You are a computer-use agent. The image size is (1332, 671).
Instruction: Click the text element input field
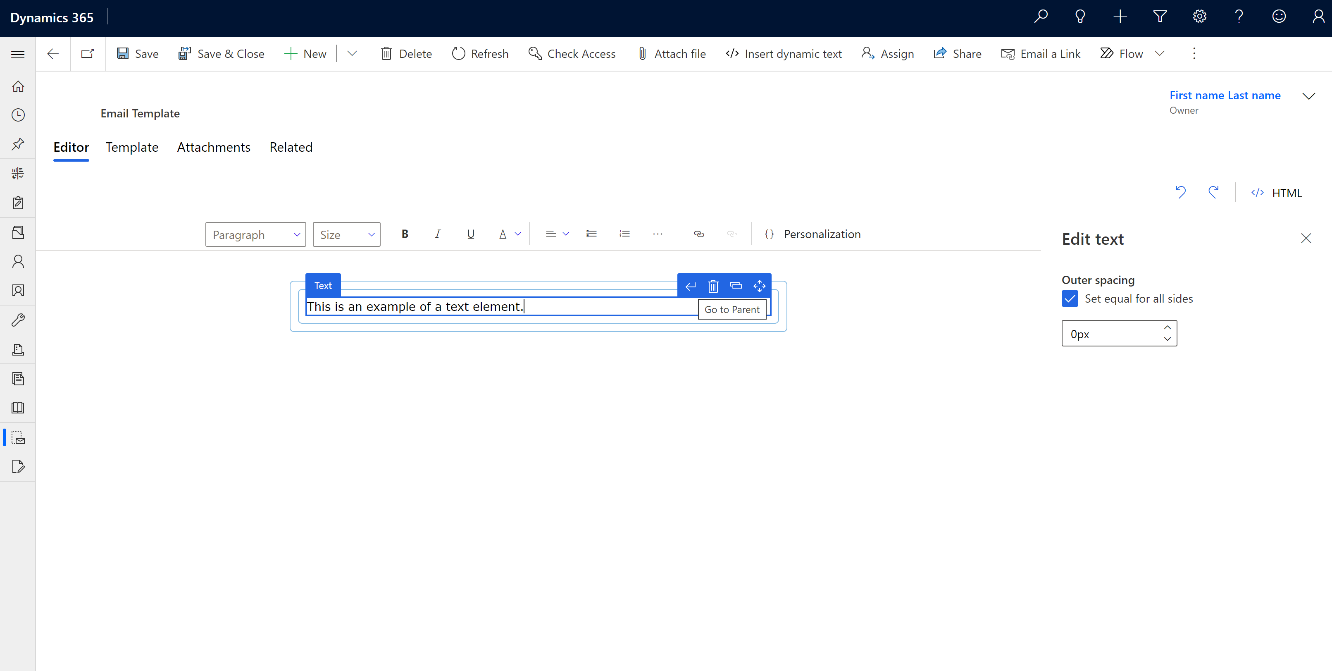click(x=502, y=306)
